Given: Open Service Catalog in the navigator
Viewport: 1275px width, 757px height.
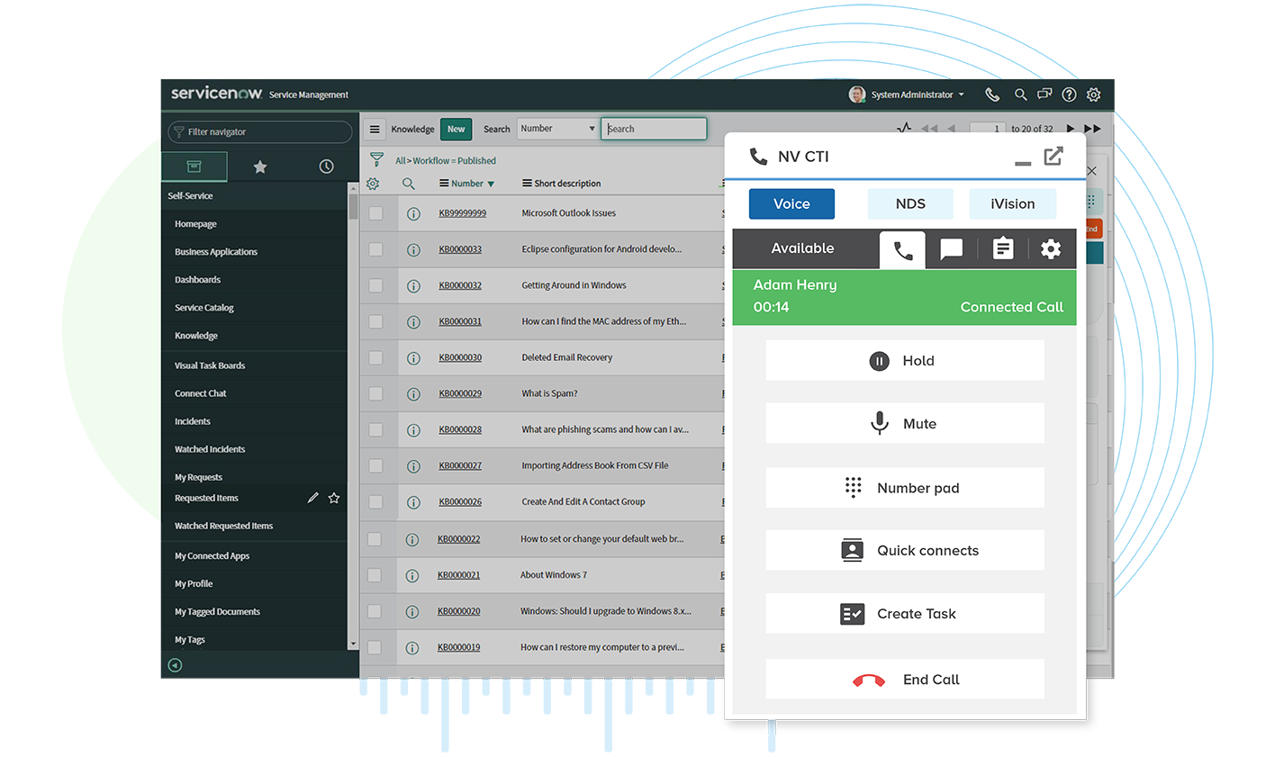Looking at the screenshot, I should (204, 308).
